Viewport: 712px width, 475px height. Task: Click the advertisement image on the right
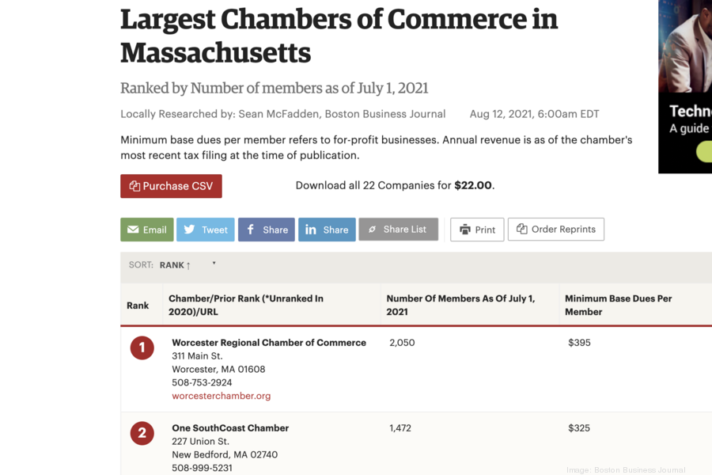pos(685,85)
